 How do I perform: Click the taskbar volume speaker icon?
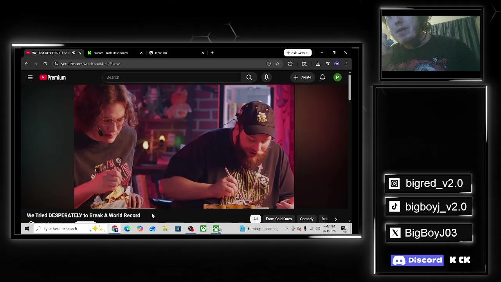[x=318, y=229]
